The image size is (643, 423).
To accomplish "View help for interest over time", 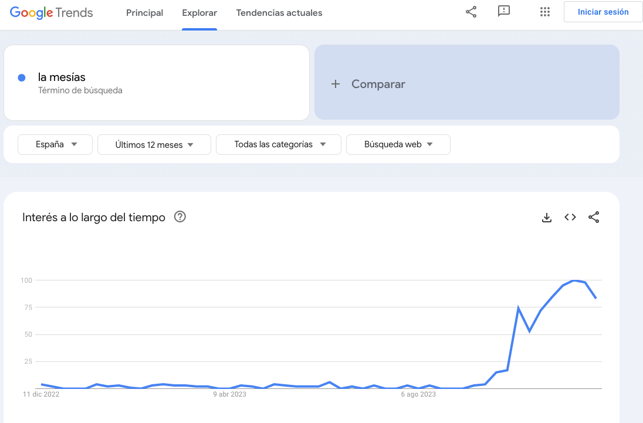I will (180, 216).
